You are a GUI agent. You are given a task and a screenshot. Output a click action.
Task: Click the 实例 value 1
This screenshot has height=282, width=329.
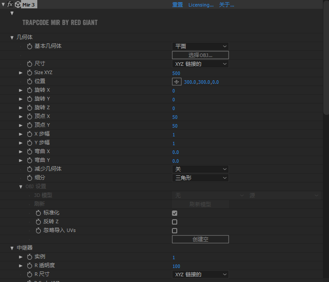[x=174, y=257]
